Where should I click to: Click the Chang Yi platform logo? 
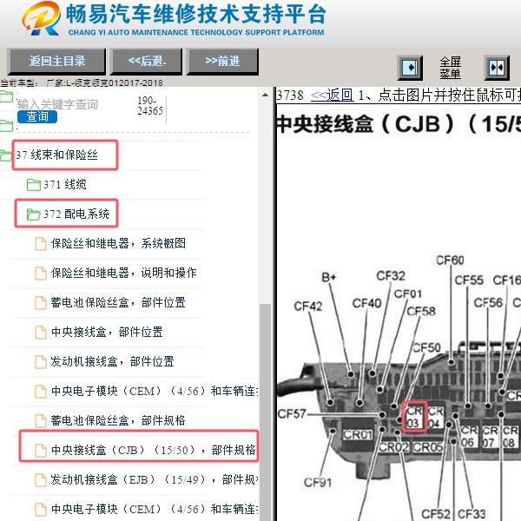(x=41, y=18)
